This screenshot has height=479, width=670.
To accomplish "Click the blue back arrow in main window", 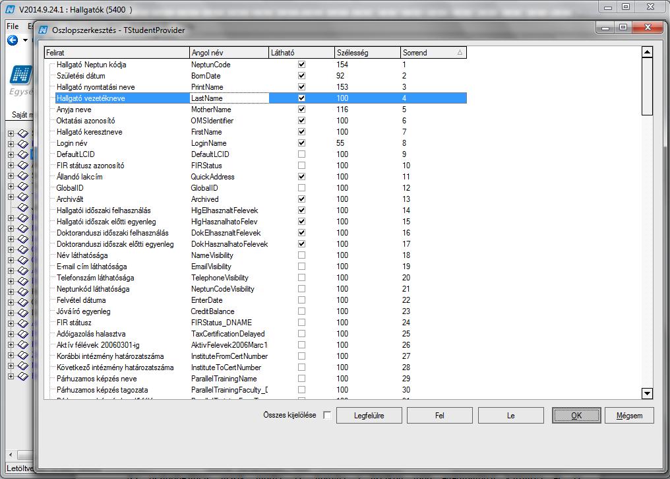I will click(13, 40).
